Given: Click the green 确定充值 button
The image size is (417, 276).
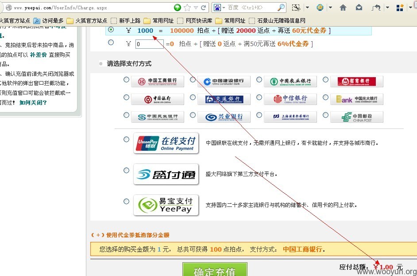Looking at the screenshot, I should pos(215,270).
